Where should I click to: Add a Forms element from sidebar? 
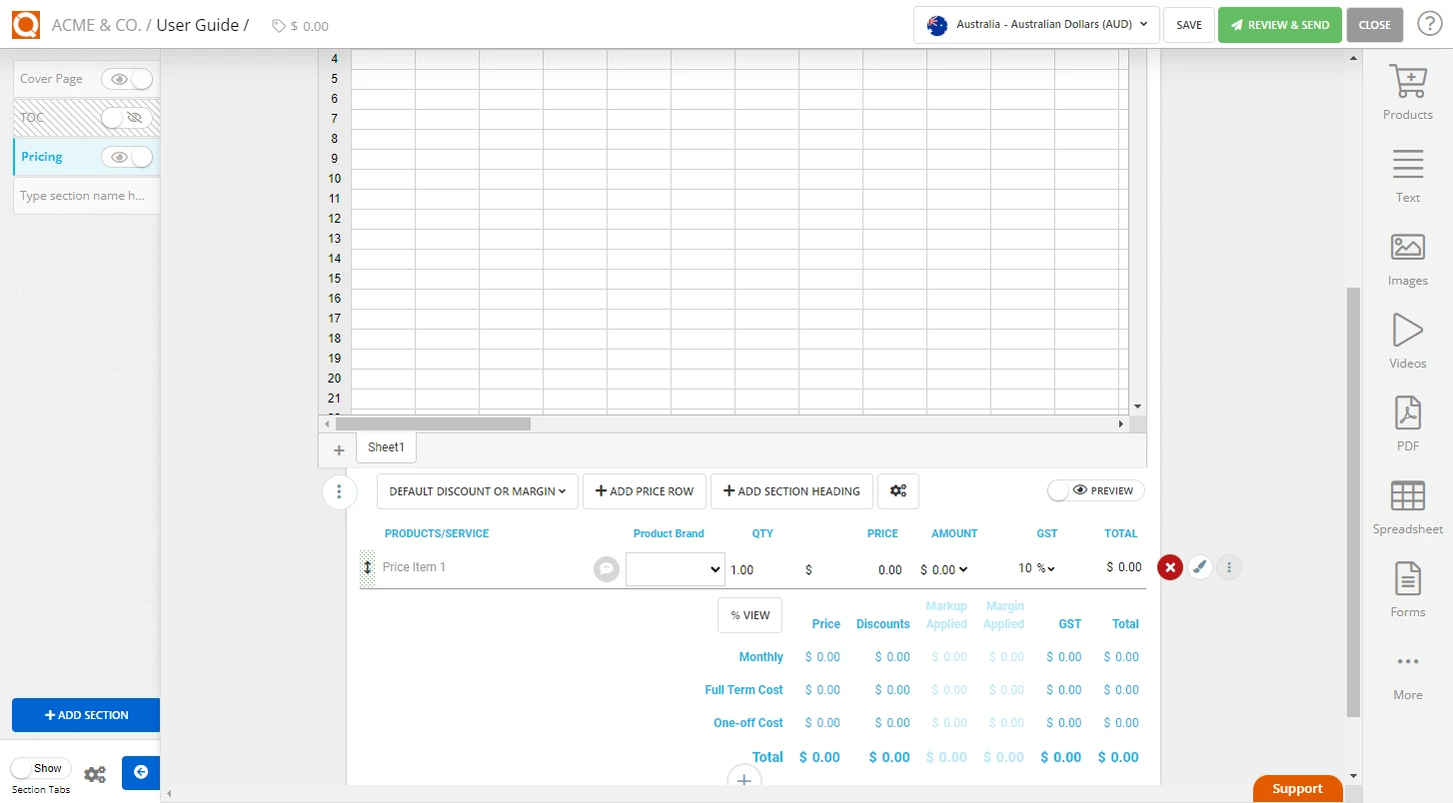[x=1407, y=591]
